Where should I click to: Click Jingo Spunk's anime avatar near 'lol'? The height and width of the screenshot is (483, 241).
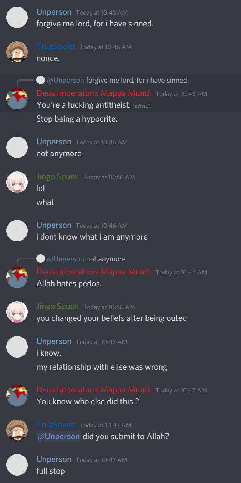[x=17, y=183]
